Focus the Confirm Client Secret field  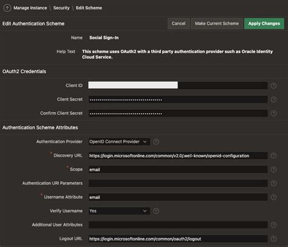178,113
